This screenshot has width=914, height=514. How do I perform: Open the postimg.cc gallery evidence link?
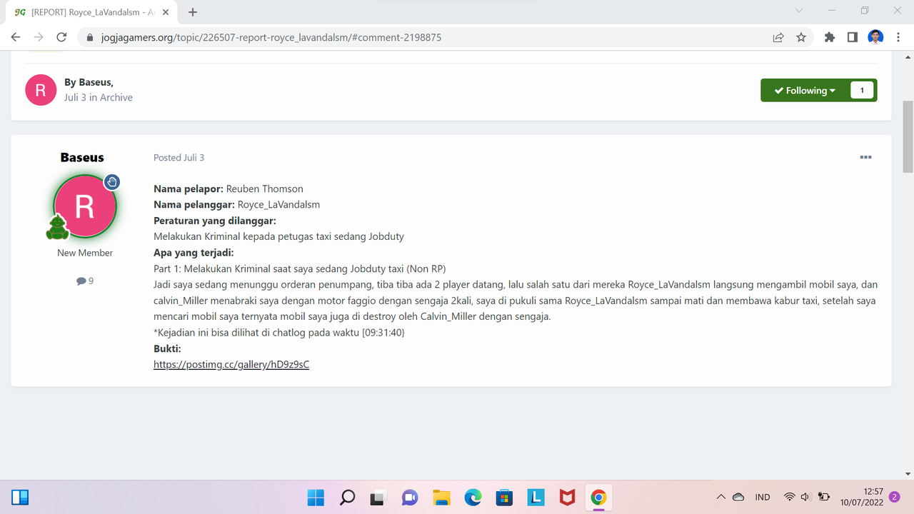231,365
